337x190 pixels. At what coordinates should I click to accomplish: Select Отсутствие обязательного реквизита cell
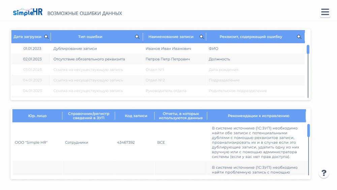click(x=89, y=59)
